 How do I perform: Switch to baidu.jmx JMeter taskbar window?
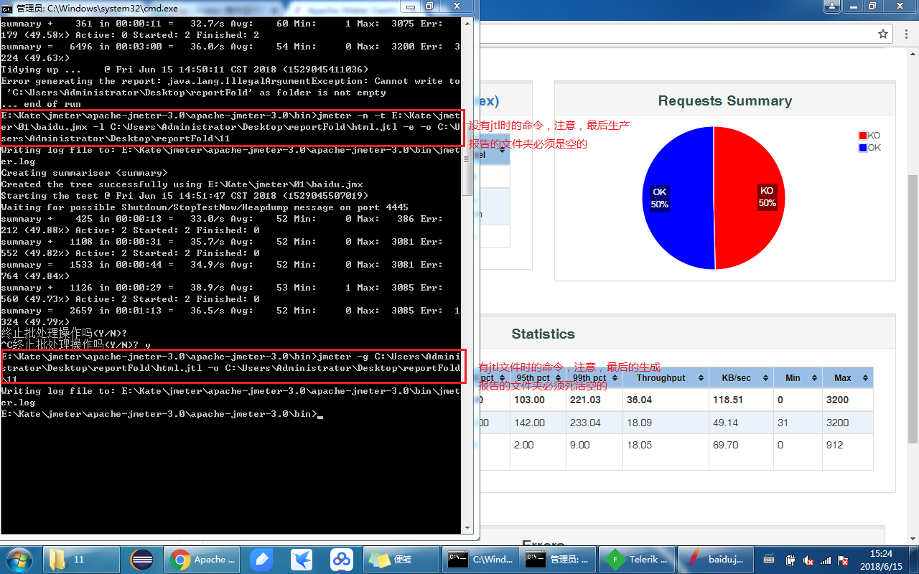click(715, 559)
